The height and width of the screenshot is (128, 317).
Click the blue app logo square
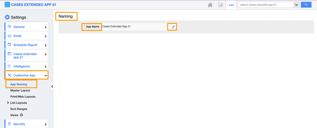(x=7, y=5)
